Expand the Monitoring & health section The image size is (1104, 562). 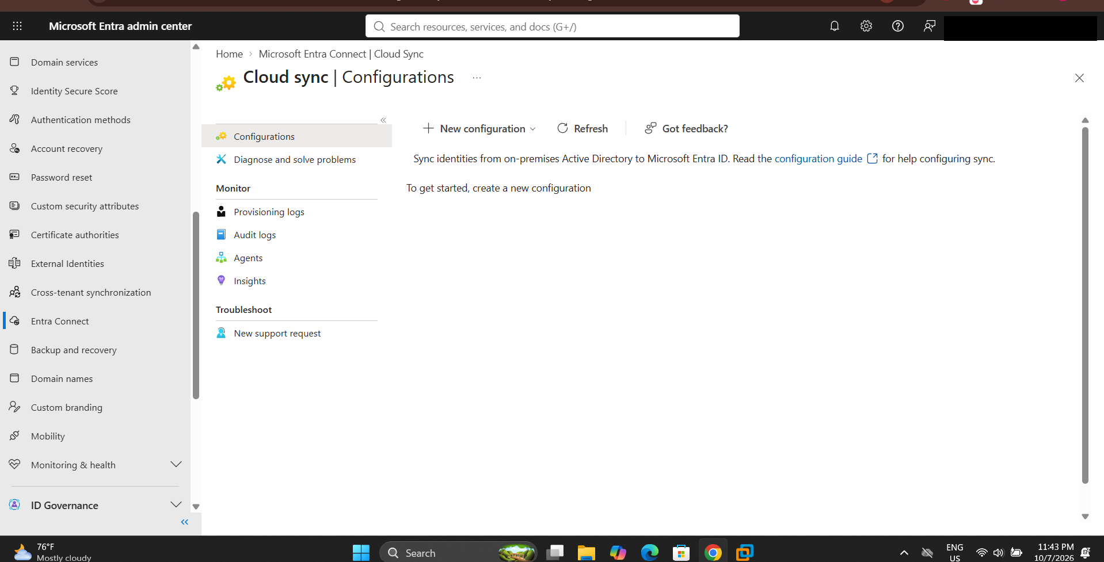(176, 464)
